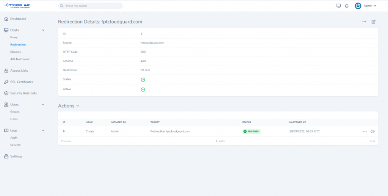This screenshot has height=196, width=388.
Task: Collapse the Hosts sidebar section
Action: pyautogui.click(x=43, y=30)
